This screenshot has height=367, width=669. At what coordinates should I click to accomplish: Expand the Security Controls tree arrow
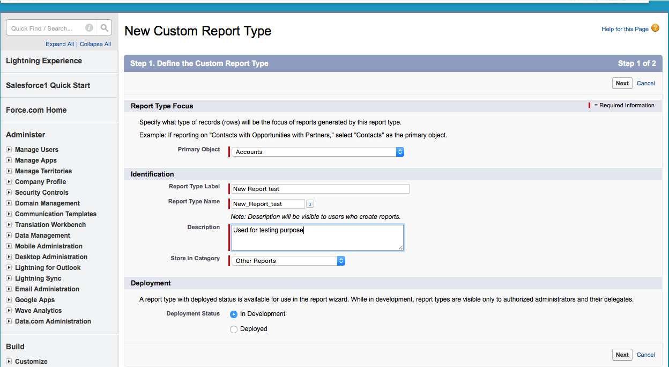tap(9, 193)
